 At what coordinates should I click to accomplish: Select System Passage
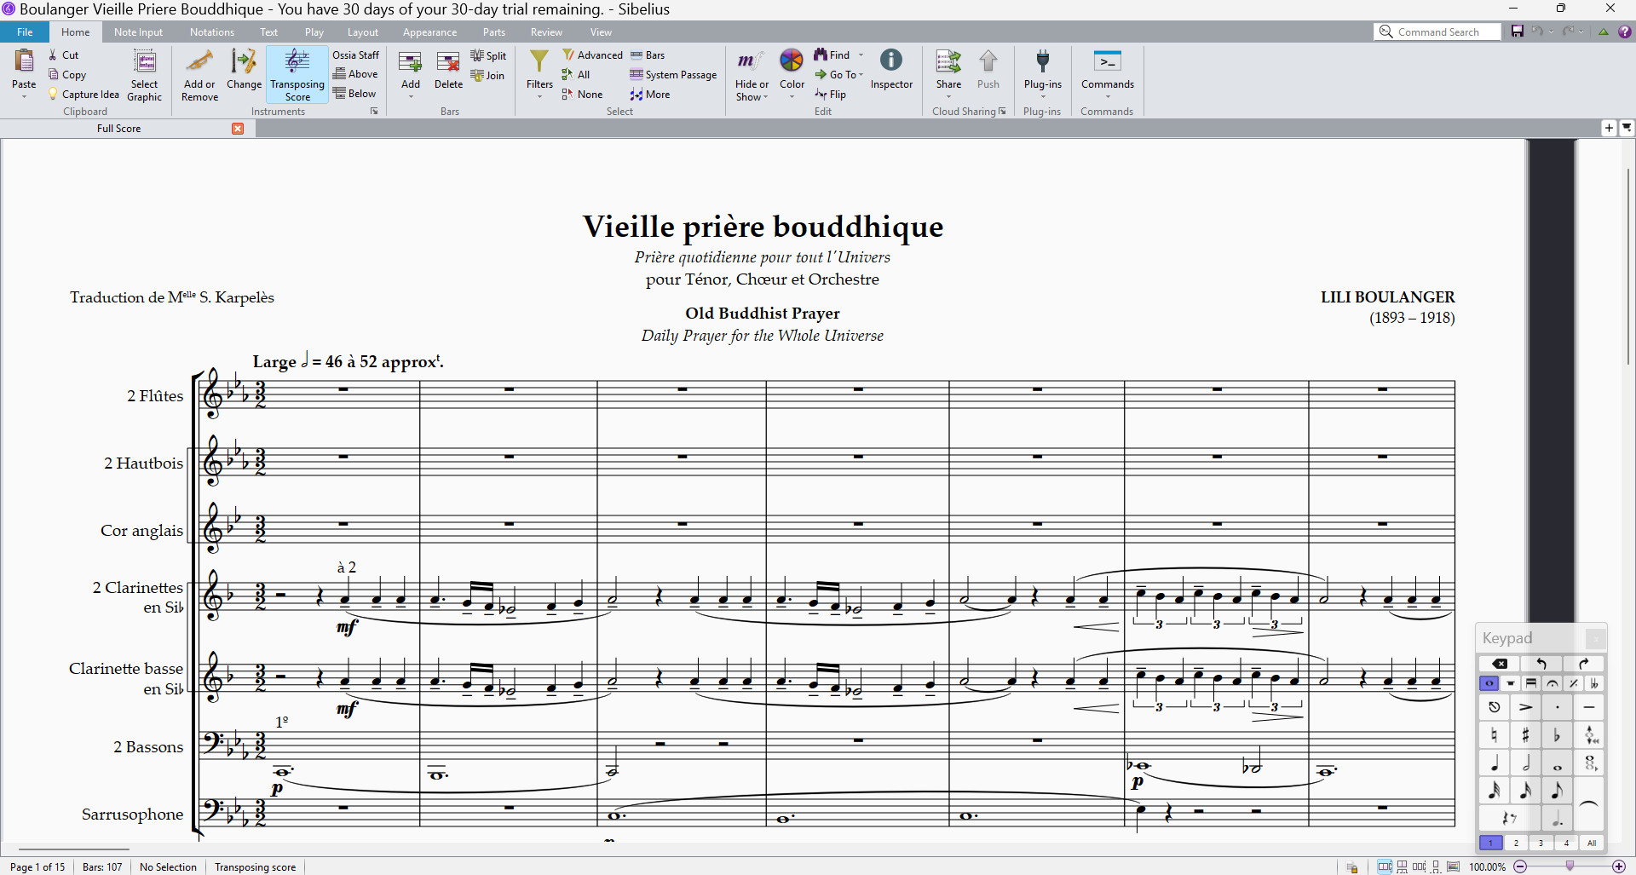tap(673, 75)
